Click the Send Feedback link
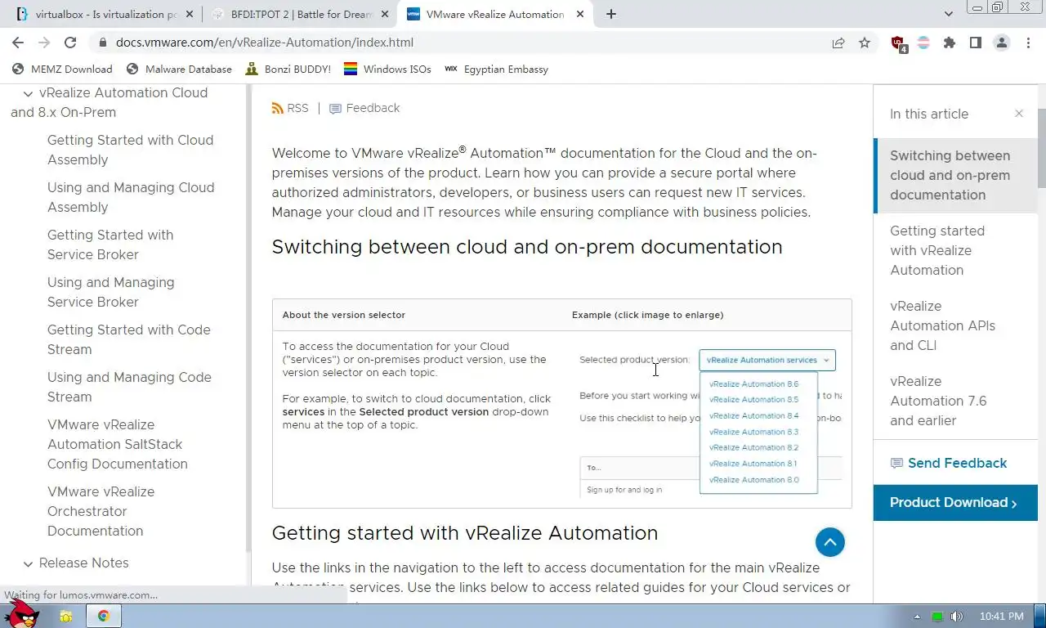The image size is (1046, 628). click(948, 463)
